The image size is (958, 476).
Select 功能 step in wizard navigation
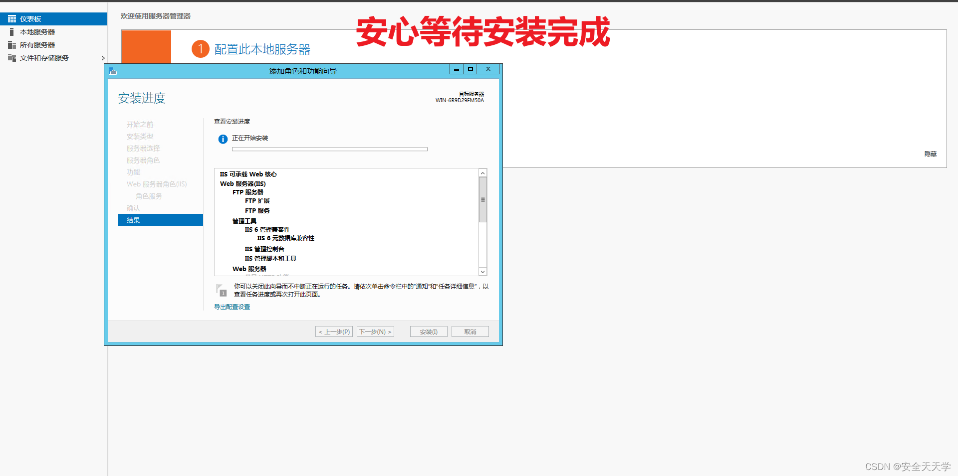133,172
